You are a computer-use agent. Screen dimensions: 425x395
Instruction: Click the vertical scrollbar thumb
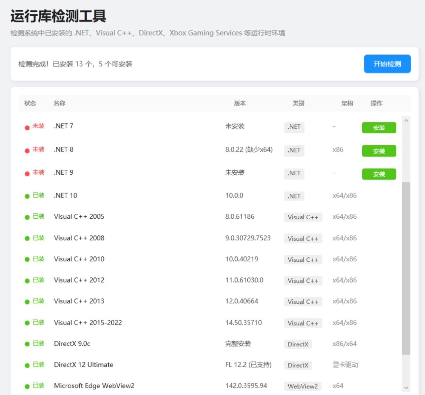click(406, 268)
